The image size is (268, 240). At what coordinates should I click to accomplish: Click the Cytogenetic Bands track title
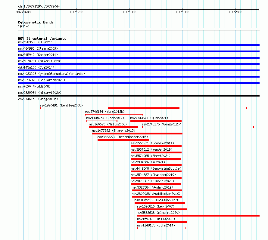point(36,22)
